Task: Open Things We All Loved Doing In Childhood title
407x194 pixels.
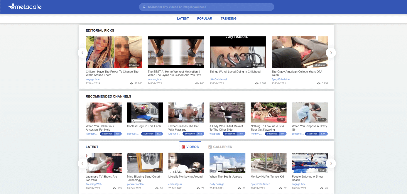Action: [x=235, y=72]
